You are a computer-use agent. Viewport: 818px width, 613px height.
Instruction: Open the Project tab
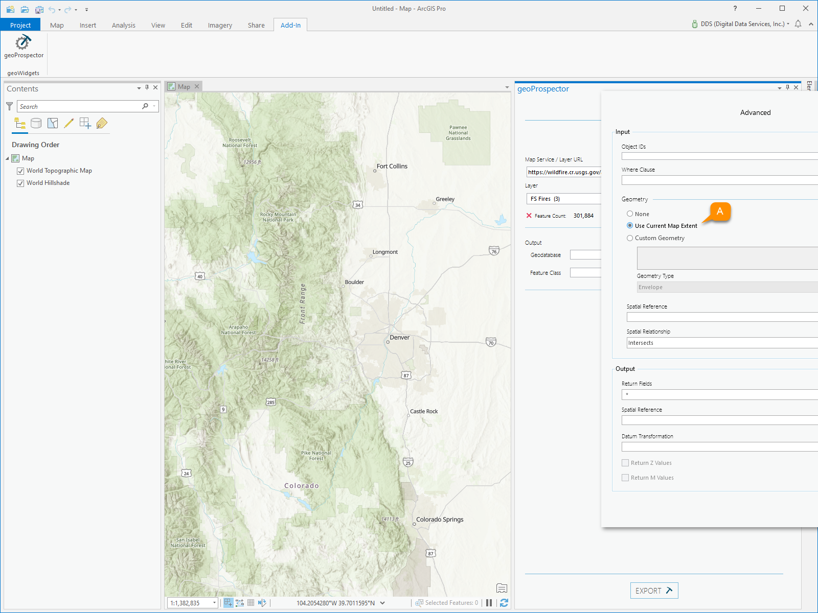coord(20,25)
